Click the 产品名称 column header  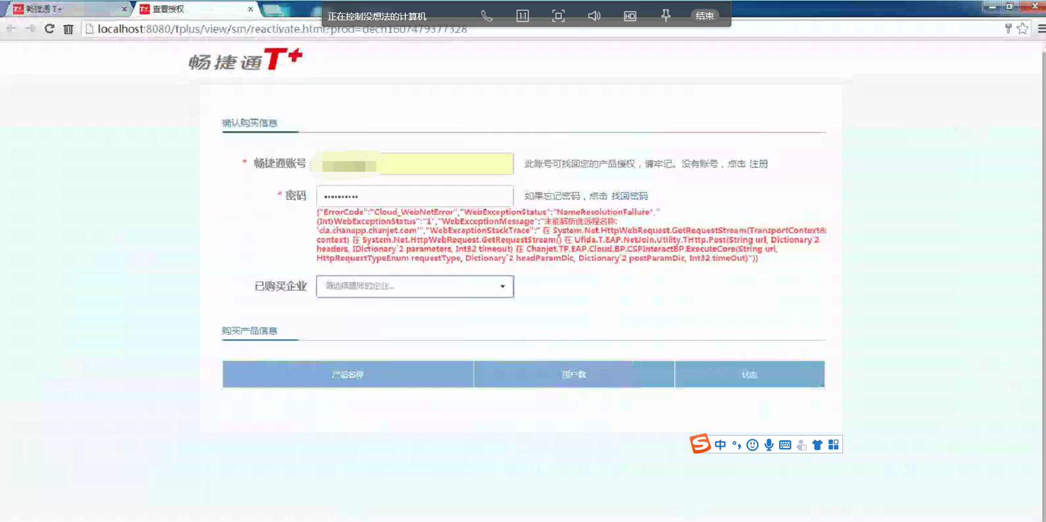(x=348, y=375)
